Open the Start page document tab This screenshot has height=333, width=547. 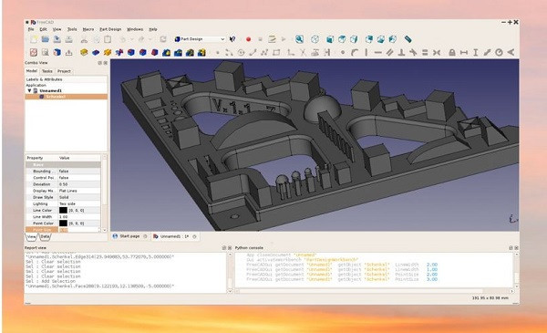tap(129, 236)
